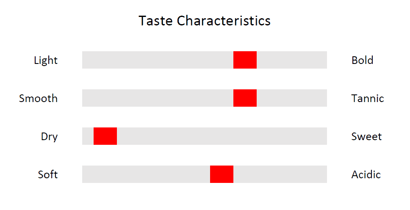Screen dimensions: 410x210
Task: Select the Bold label
Action: [363, 60]
